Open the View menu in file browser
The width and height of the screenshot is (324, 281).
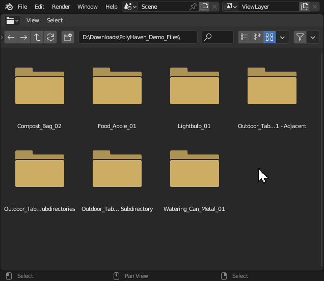click(x=33, y=20)
